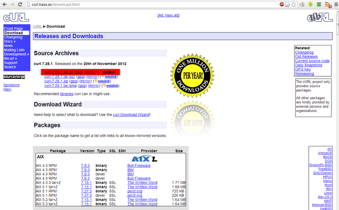Open Changelog in the sidebar menu
The width and height of the screenshot is (339, 210).
click(13, 37)
